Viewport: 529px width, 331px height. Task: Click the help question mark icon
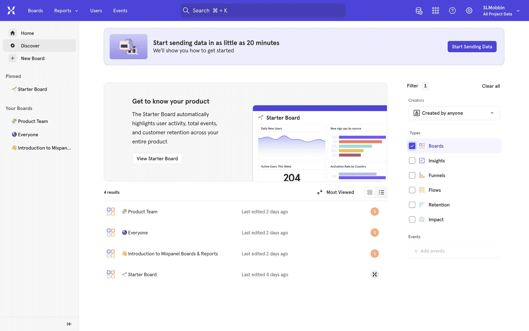(x=452, y=11)
